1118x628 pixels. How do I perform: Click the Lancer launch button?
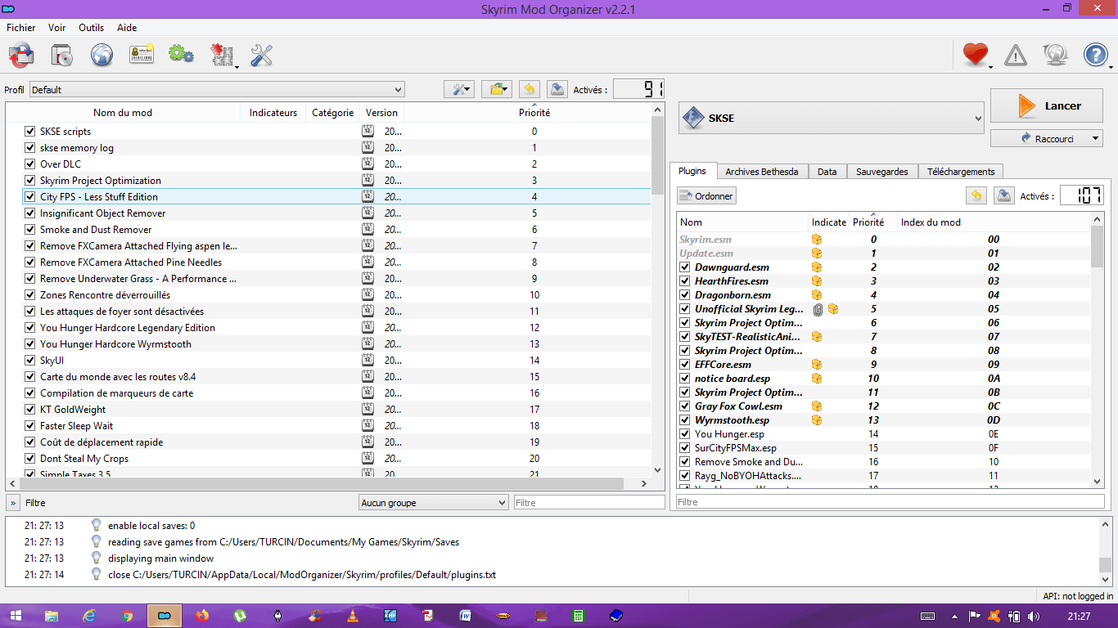pyautogui.click(x=1047, y=106)
